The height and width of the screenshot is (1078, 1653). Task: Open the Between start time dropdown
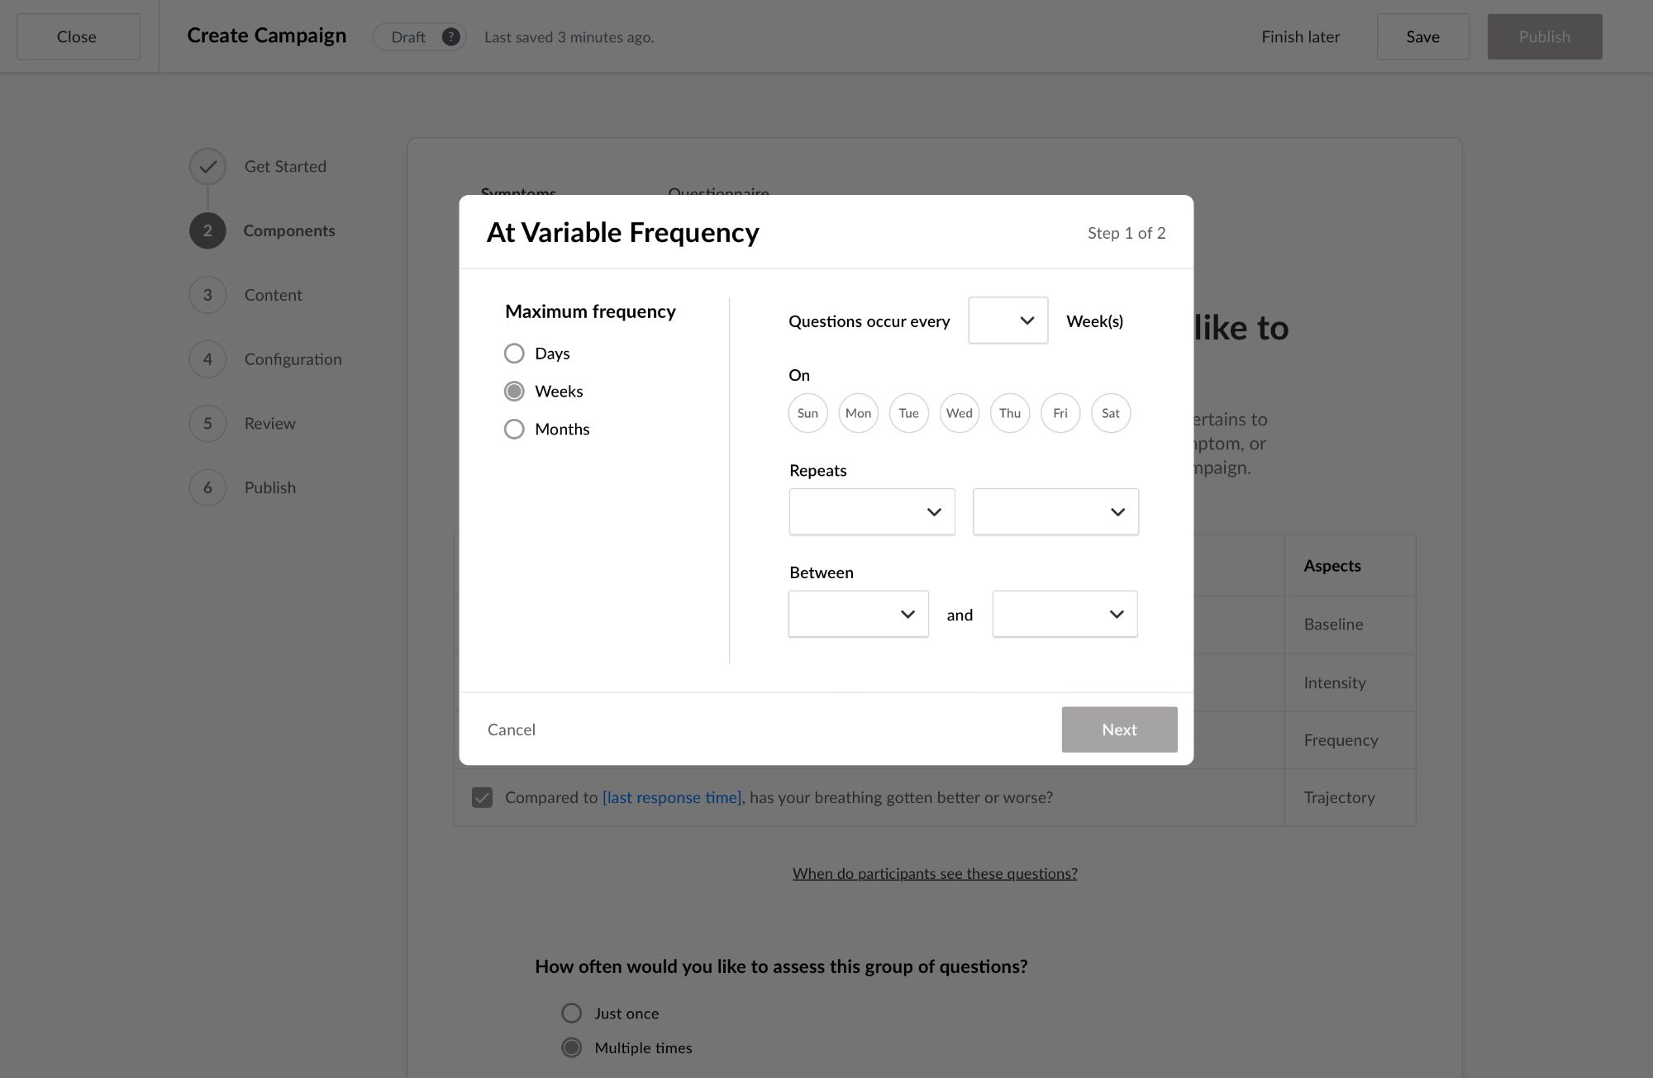point(858,614)
